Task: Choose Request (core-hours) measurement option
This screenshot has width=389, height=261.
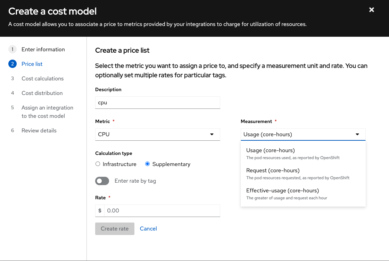Action: (303, 174)
